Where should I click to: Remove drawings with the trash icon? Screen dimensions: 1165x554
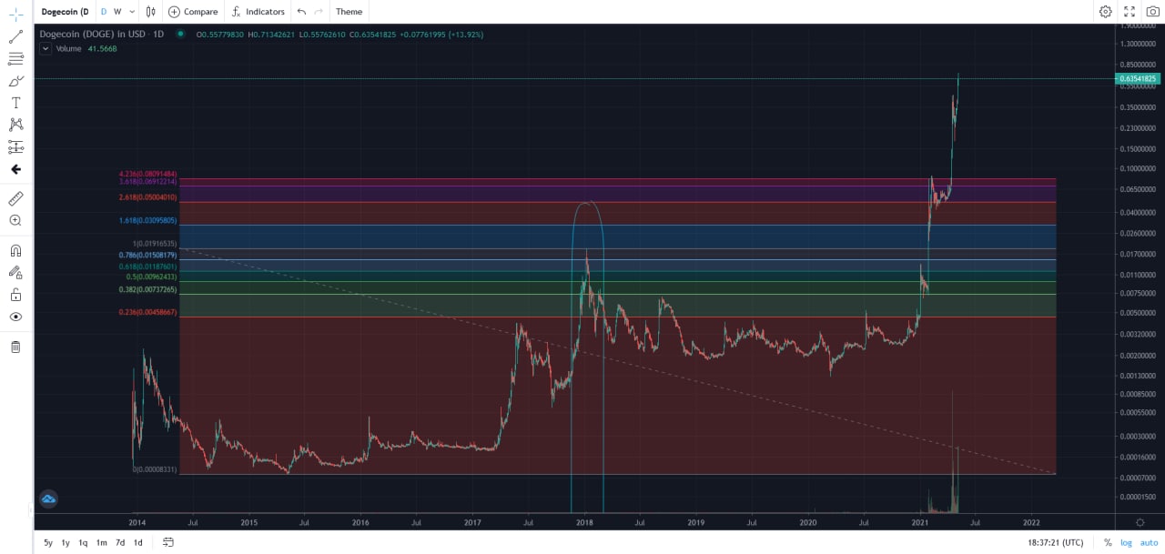coord(15,347)
